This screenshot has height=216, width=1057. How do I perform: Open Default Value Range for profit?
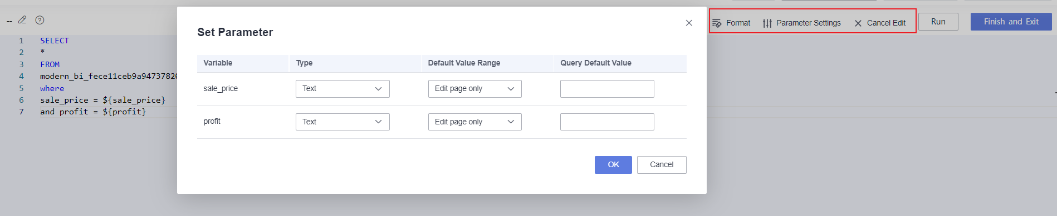(x=475, y=122)
